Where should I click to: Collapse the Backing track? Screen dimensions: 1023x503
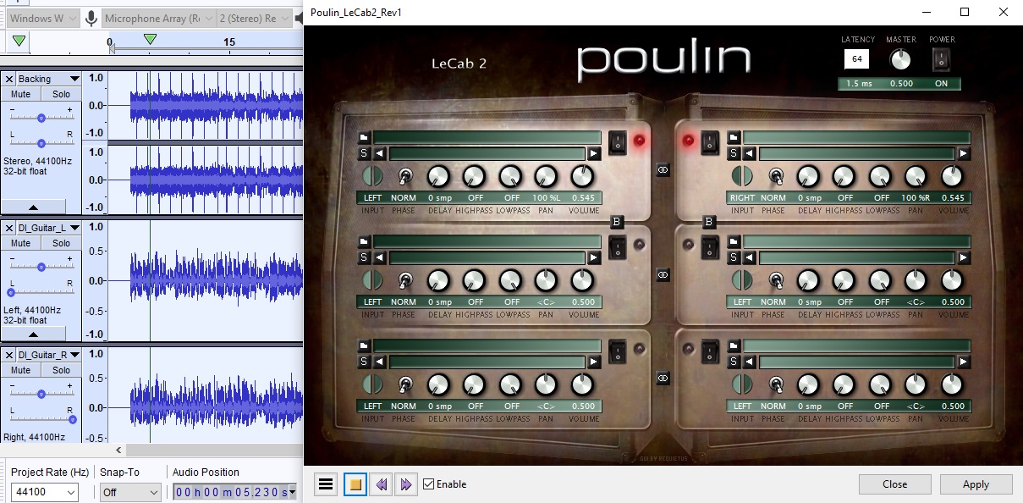pos(33,207)
